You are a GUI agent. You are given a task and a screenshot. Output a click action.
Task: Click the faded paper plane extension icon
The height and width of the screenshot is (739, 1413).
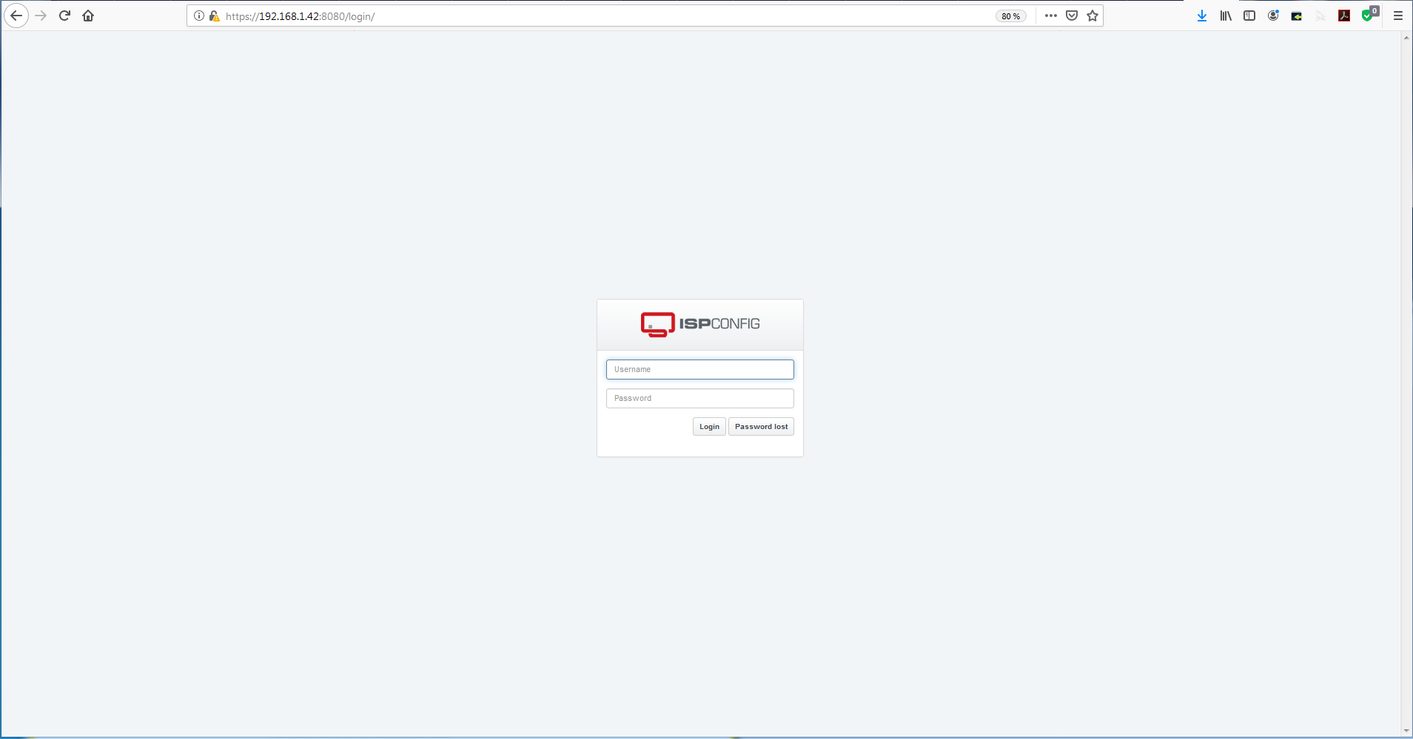pyautogui.click(x=1320, y=16)
